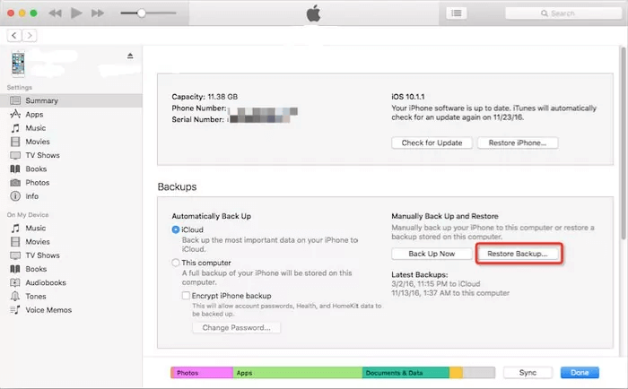Click the Capacity: 11.38 GB text
The image size is (628, 389).
205,97
